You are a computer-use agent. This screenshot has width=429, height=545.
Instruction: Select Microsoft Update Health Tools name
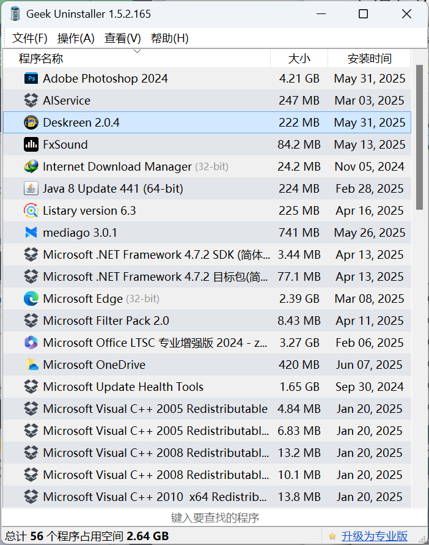(123, 387)
